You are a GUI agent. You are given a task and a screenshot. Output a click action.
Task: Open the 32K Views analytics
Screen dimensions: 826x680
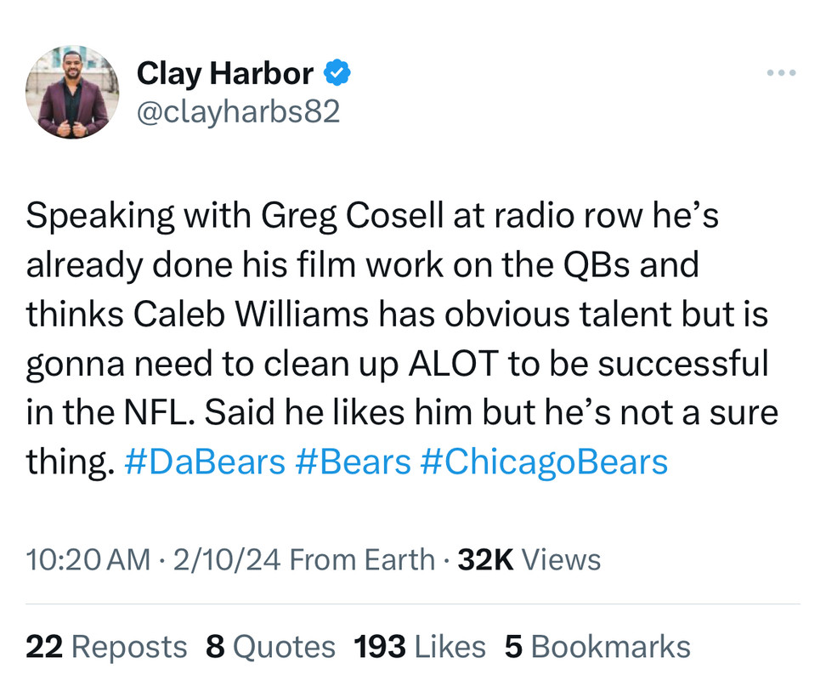point(529,559)
